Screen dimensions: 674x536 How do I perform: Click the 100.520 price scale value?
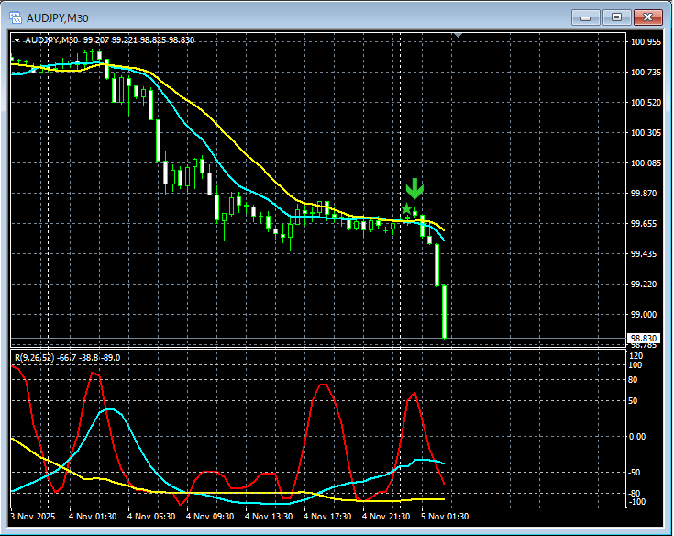coord(646,103)
